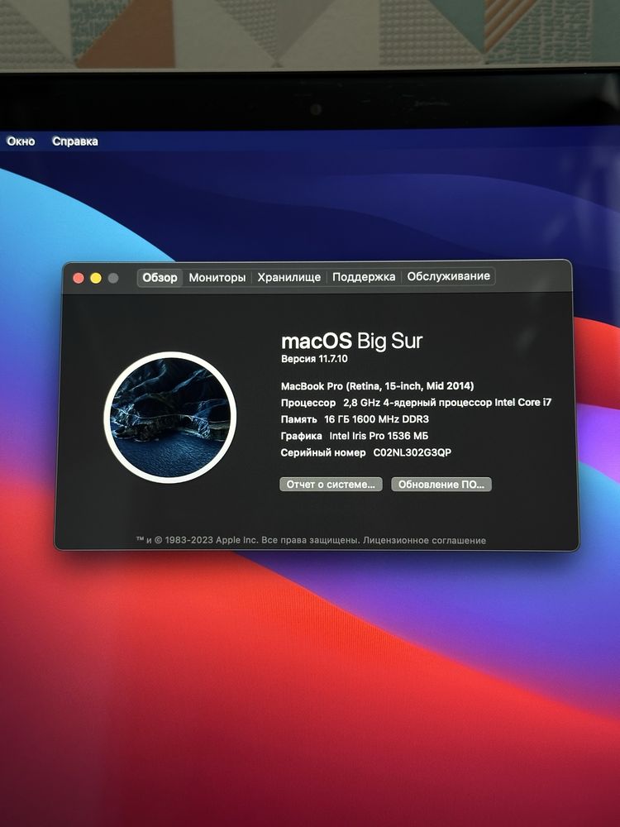Switch to the Обслуживание tab
620x827 pixels.
coord(449,276)
